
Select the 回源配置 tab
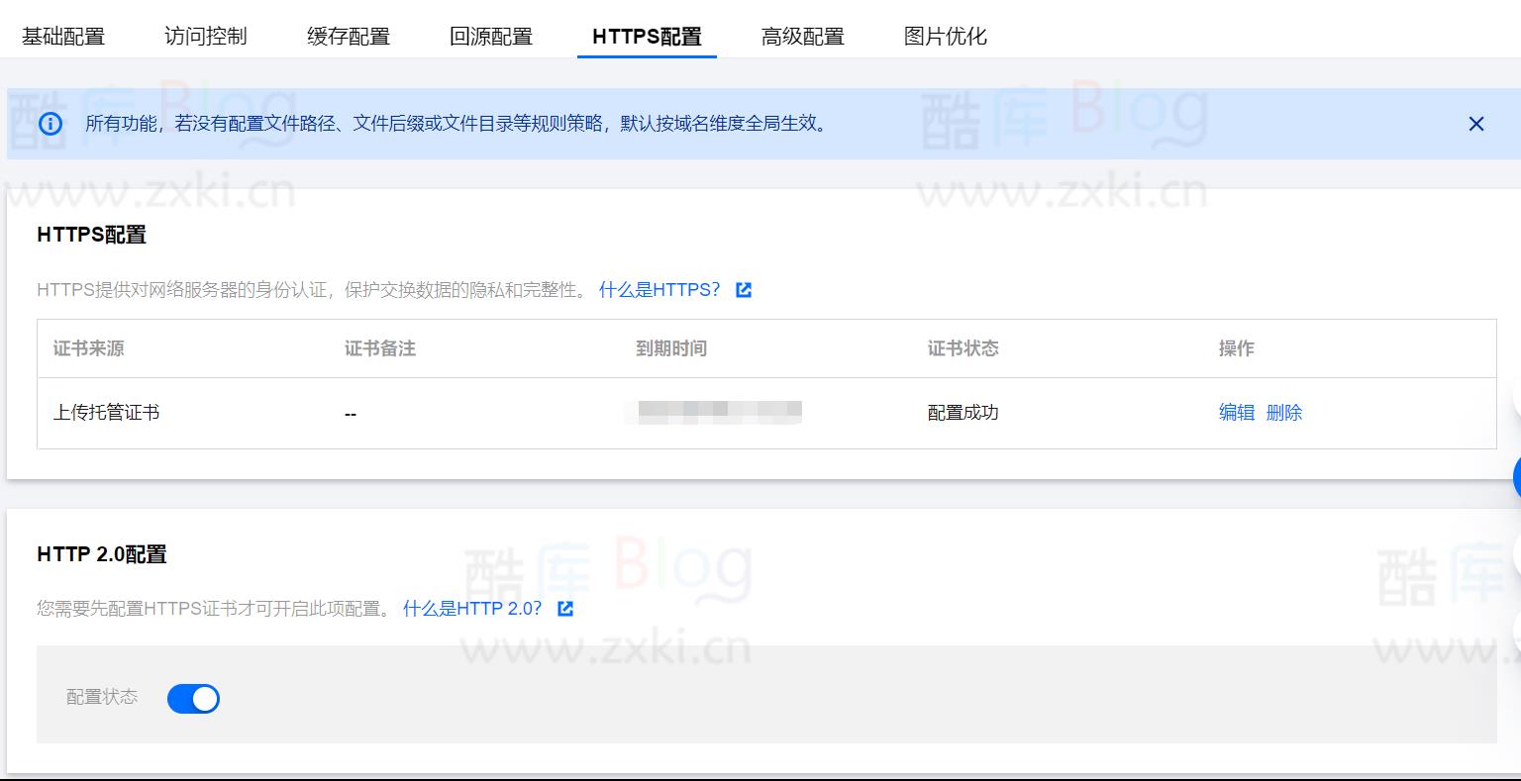(492, 36)
